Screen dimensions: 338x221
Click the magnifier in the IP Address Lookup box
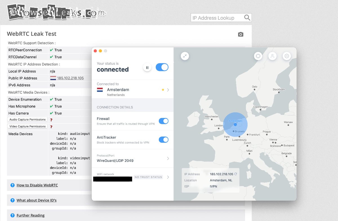(x=247, y=17)
